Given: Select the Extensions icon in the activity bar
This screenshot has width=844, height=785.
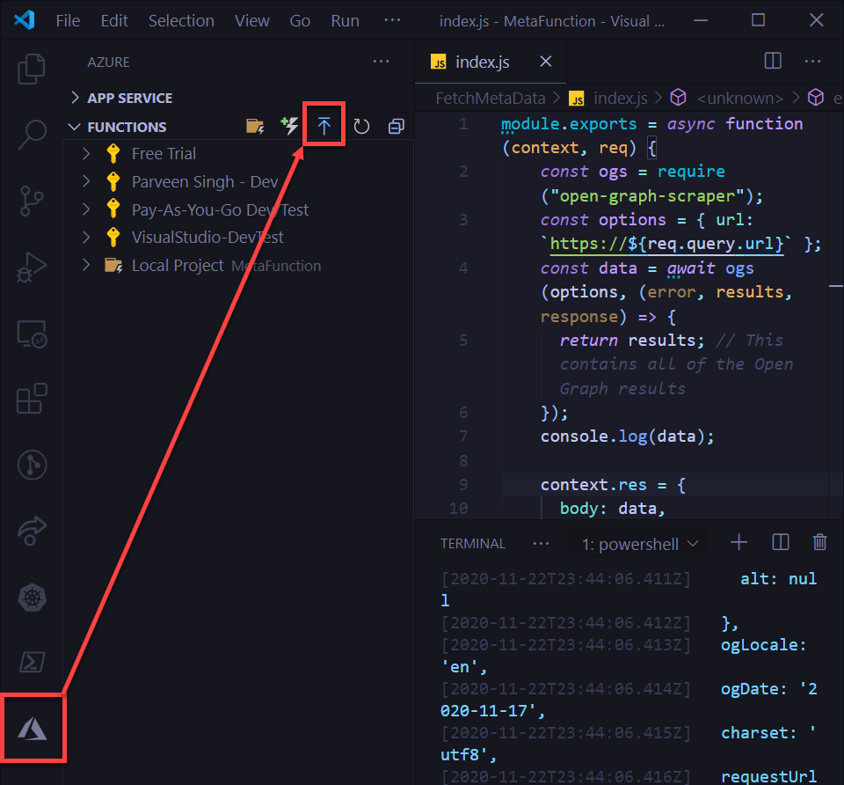Looking at the screenshot, I should coord(32,399).
